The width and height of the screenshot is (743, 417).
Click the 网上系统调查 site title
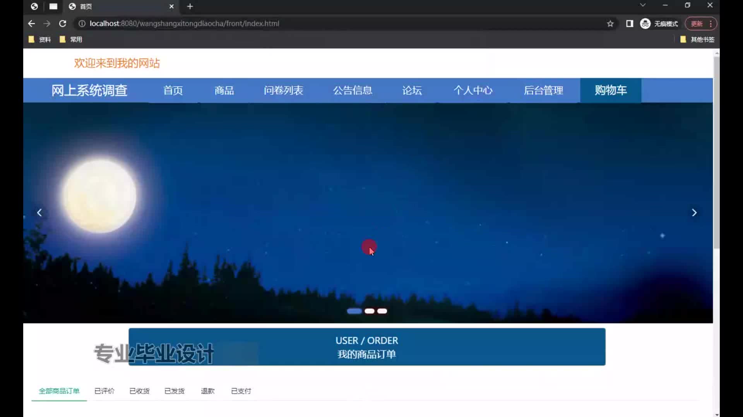pos(89,90)
